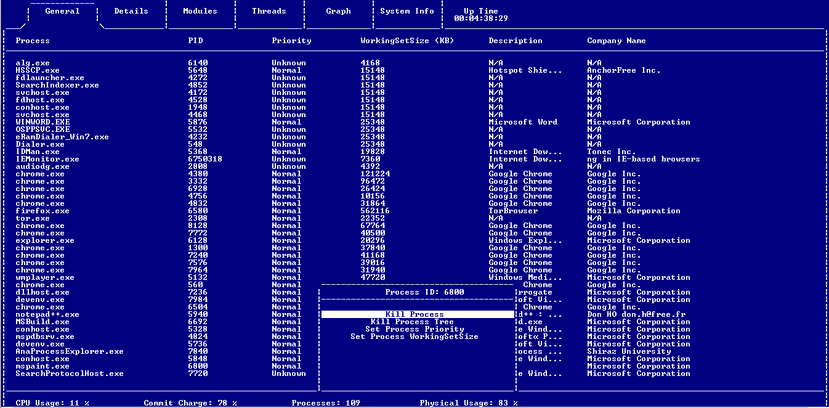Select the HSSCP.exe process row
Viewport: 829px width, 408px height.
(x=38, y=70)
